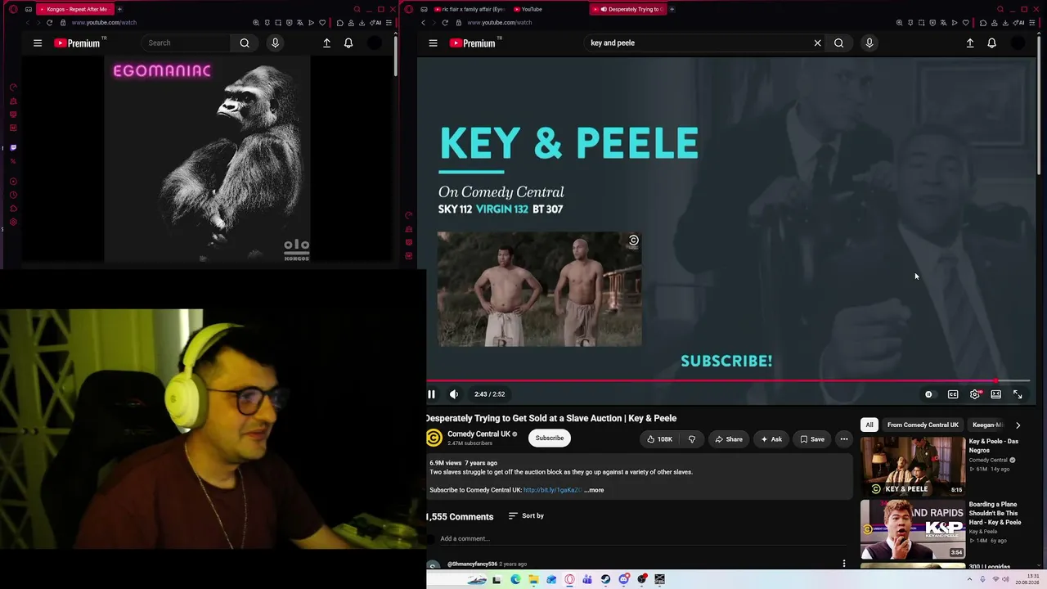Expand video description with ...more

(595, 490)
